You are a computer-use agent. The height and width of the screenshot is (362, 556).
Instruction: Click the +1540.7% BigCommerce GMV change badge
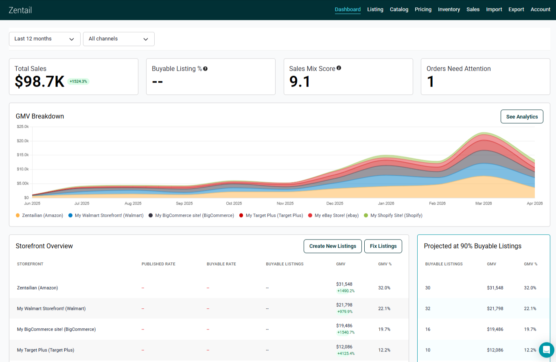click(x=346, y=332)
